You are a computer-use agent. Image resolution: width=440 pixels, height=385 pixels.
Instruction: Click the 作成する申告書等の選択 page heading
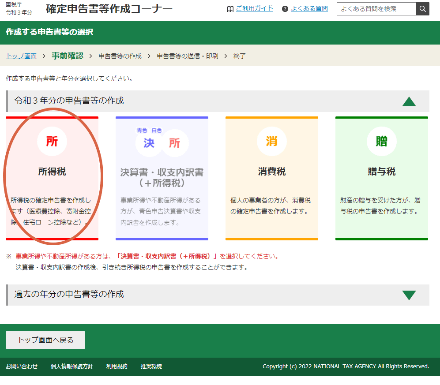(49, 32)
